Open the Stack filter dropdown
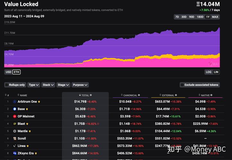Screen dimensions: 232x160 click(48, 85)
